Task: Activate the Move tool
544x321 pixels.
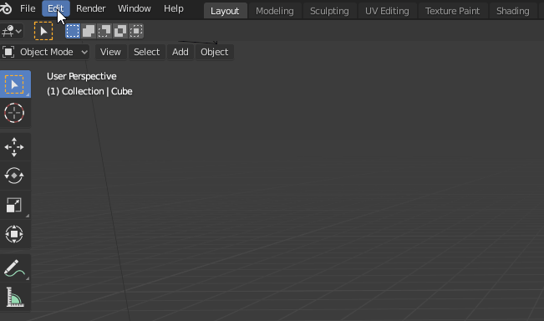Action: 15,147
